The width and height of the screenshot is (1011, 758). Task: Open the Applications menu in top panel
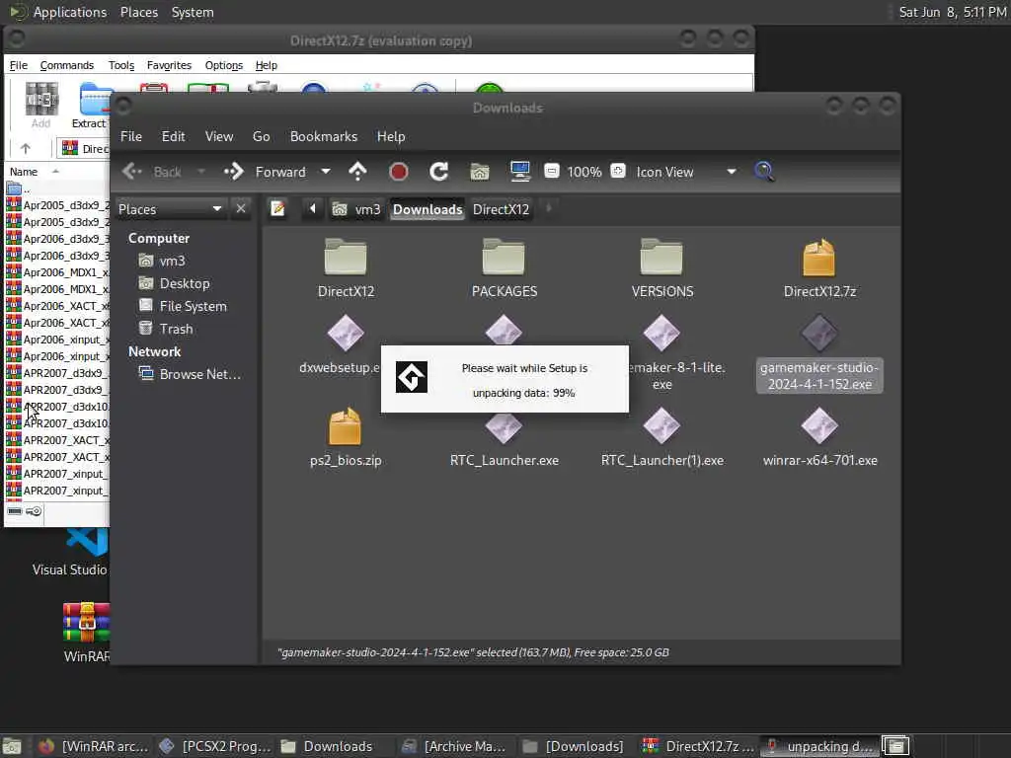pyautogui.click(x=70, y=12)
